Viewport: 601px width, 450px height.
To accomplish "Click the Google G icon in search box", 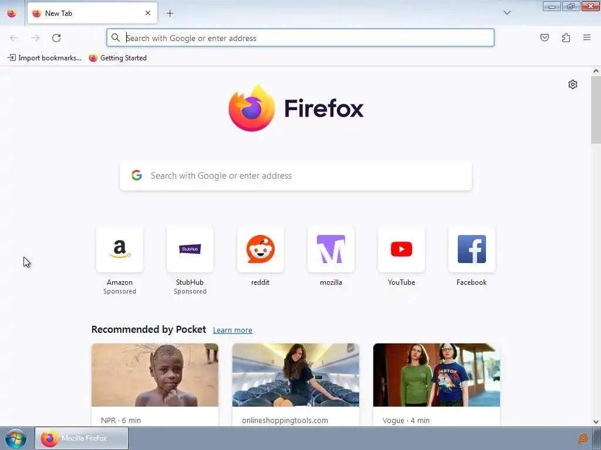I will (x=137, y=175).
